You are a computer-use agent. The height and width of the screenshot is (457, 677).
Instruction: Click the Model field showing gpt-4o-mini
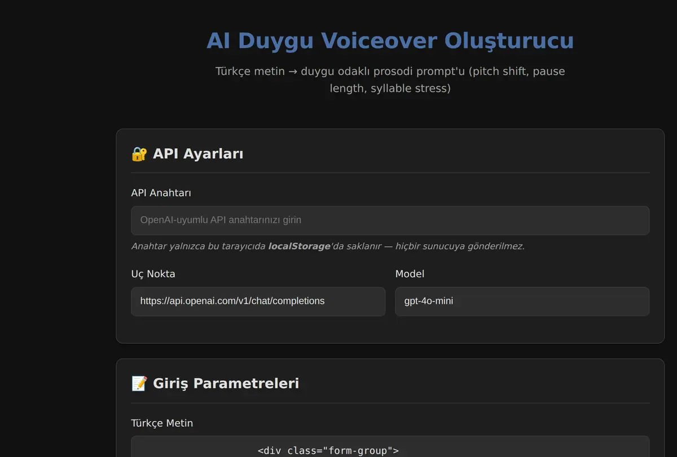522,301
